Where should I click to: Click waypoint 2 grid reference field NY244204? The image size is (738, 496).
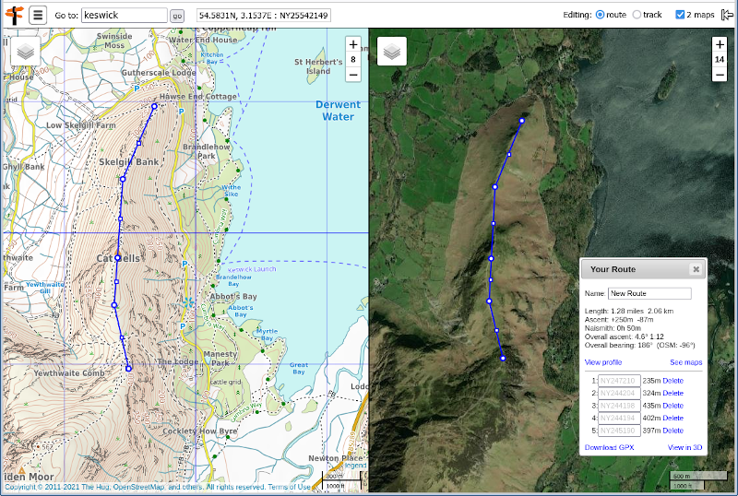pyautogui.click(x=619, y=393)
